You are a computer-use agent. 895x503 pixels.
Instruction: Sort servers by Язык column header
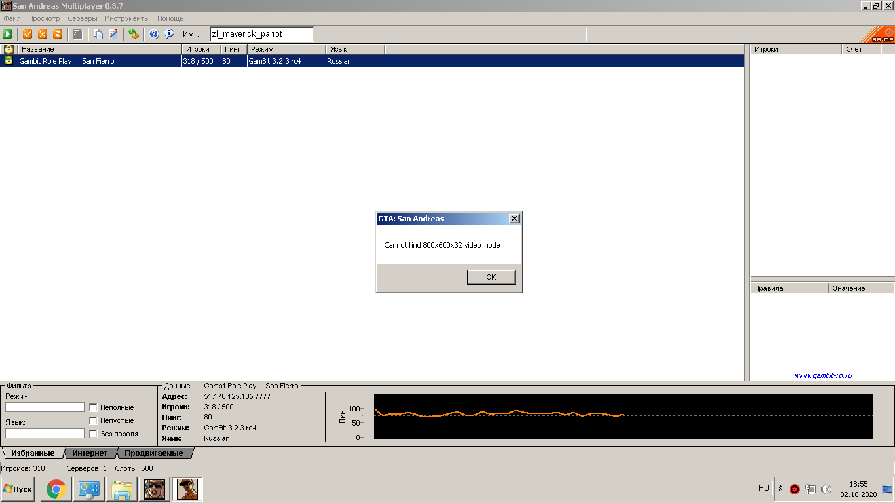pyautogui.click(x=355, y=49)
